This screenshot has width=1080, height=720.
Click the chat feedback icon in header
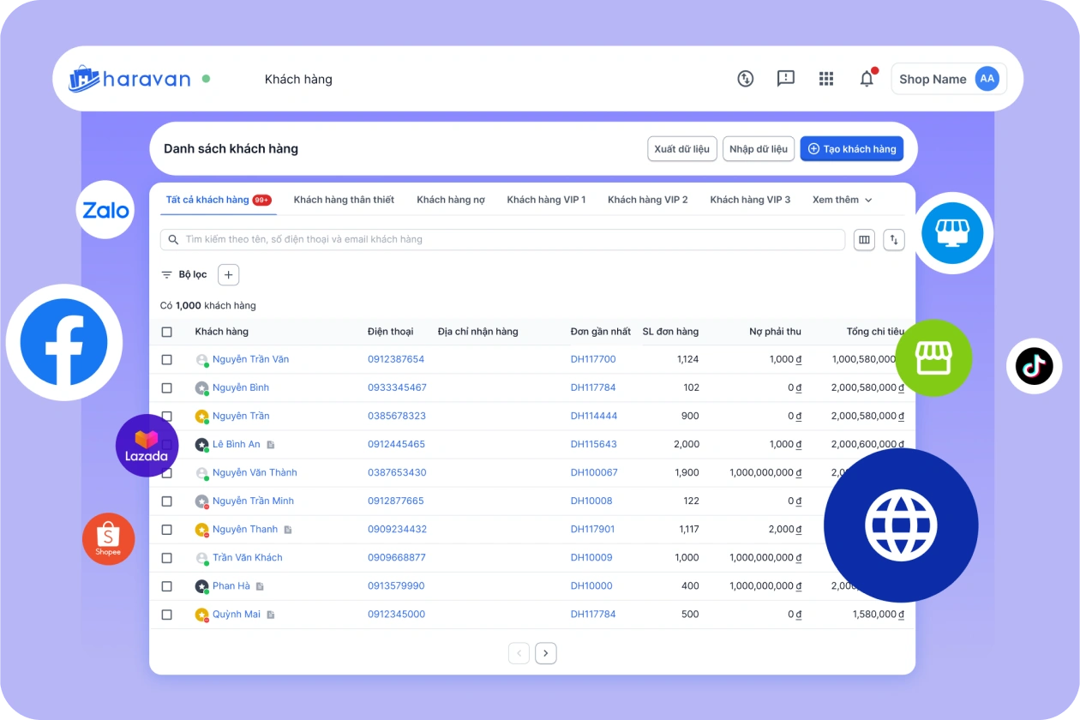pos(785,79)
